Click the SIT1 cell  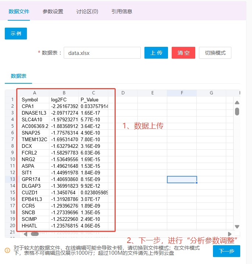[35, 173]
